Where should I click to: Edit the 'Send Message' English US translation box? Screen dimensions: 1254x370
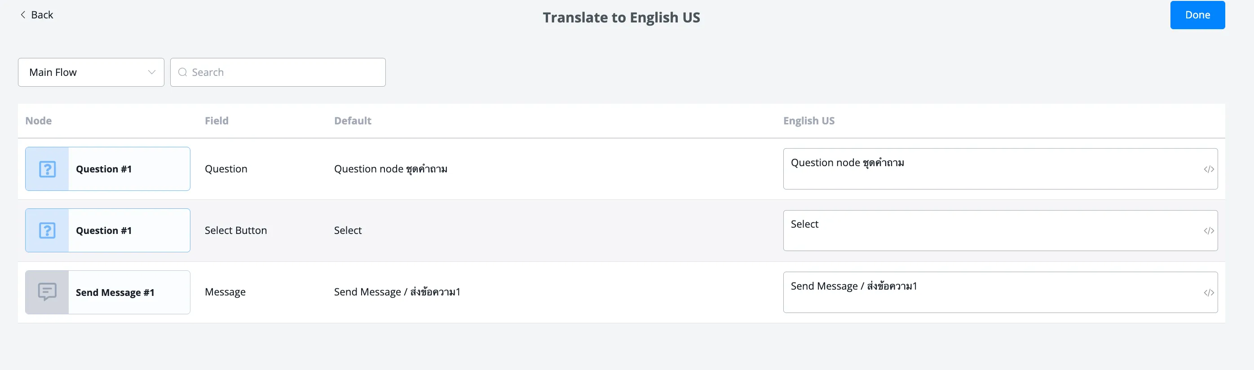click(x=1000, y=292)
